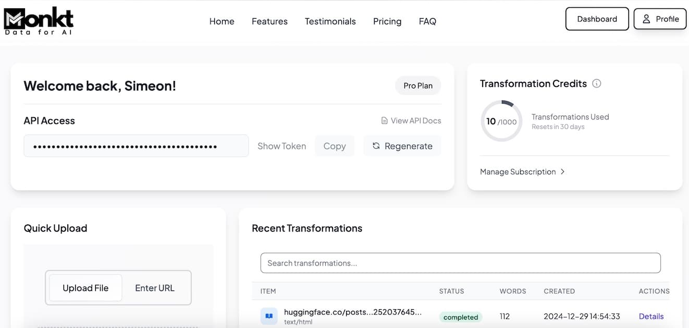Open the Pricing nav item
The width and height of the screenshot is (689, 328).
[387, 21]
